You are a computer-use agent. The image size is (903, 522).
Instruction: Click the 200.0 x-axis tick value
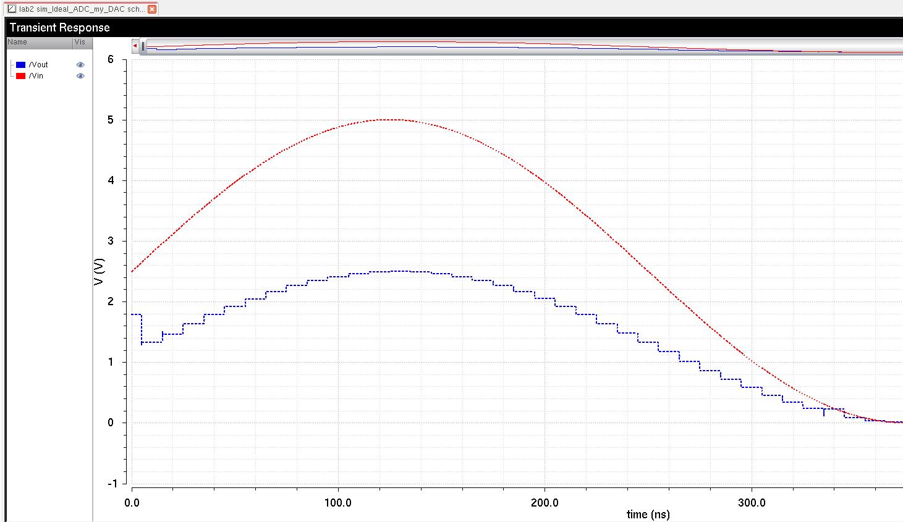pyautogui.click(x=545, y=502)
